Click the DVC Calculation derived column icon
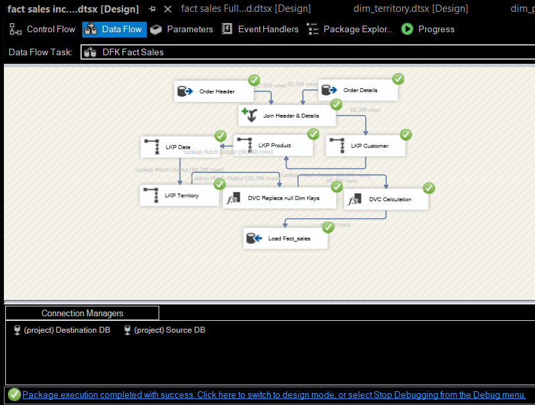This screenshot has height=405, width=535. (354, 199)
